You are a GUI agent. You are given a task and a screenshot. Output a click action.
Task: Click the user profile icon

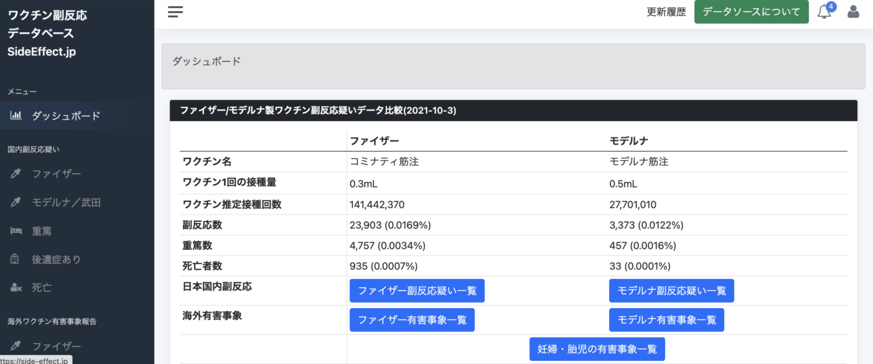[x=853, y=12]
